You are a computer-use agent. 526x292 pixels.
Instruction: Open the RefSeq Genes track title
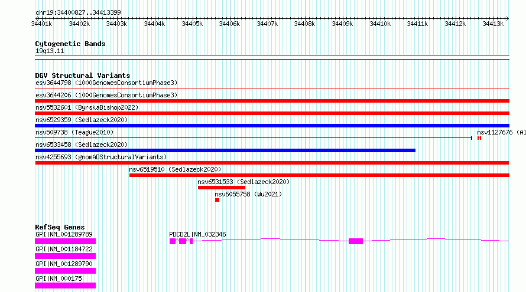coord(60,227)
